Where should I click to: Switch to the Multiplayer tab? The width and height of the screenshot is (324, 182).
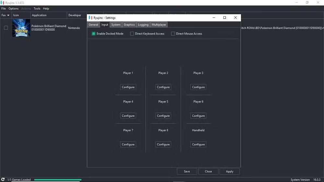[159, 25]
